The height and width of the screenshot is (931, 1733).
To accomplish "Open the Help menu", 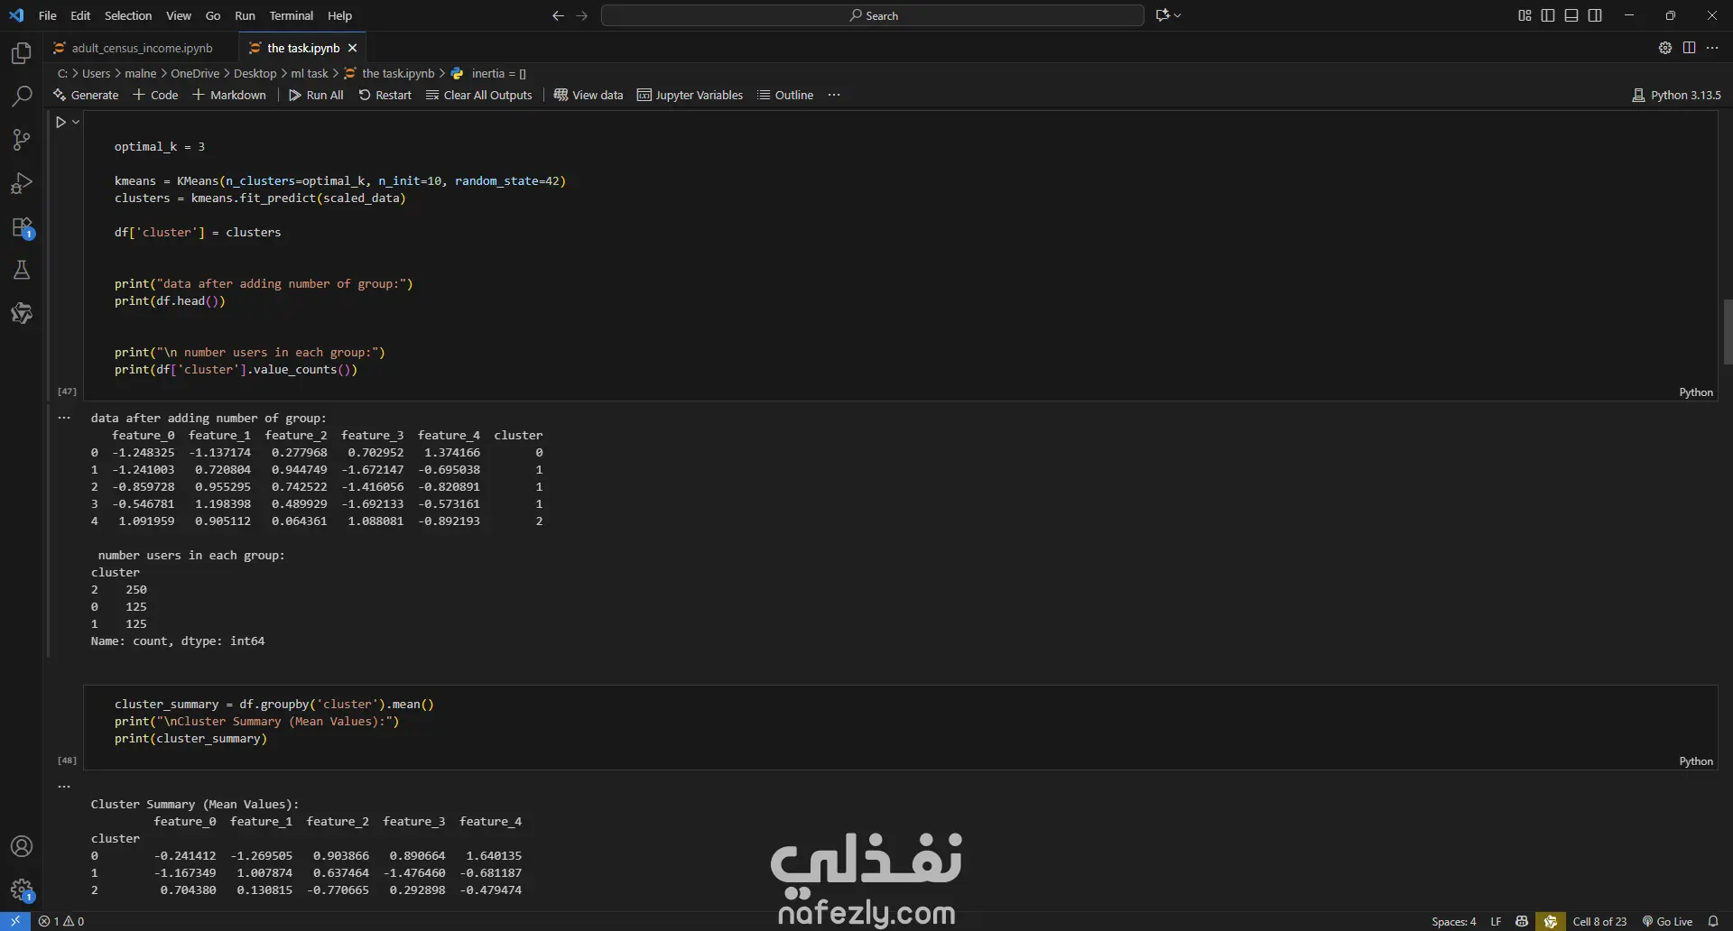I will (339, 15).
